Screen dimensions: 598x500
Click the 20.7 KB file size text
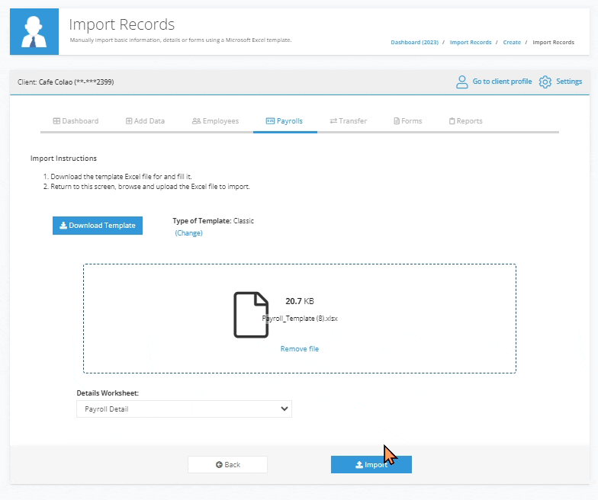(300, 302)
